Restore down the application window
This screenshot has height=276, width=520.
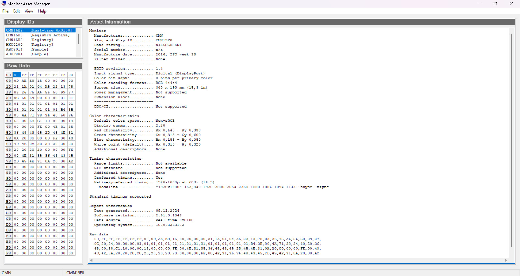coord(495,4)
